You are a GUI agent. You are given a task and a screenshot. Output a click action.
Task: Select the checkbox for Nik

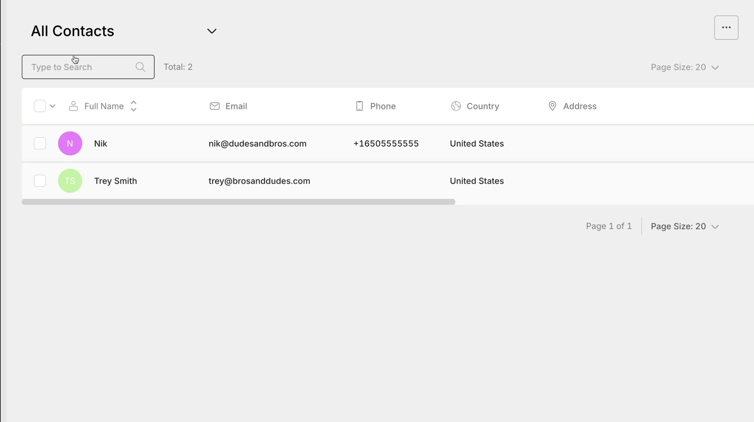(x=40, y=143)
